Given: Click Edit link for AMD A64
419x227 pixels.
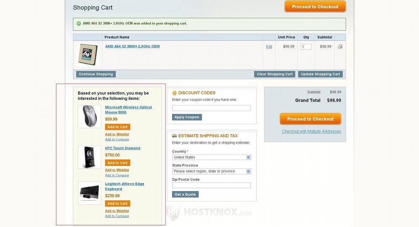Looking at the screenshot, I should click(269, 47).
